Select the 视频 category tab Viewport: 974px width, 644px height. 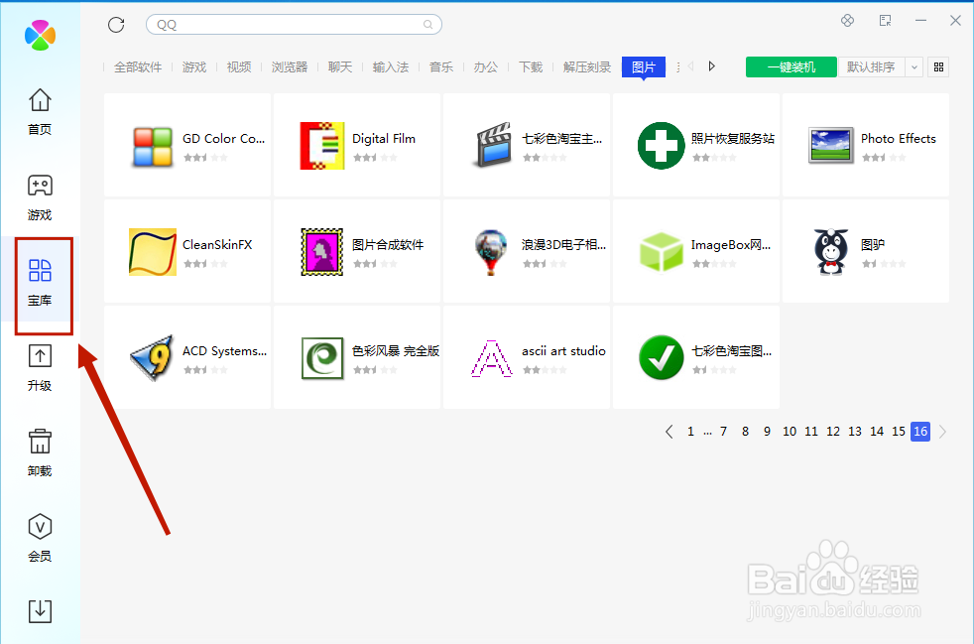(x=239, y=67)
